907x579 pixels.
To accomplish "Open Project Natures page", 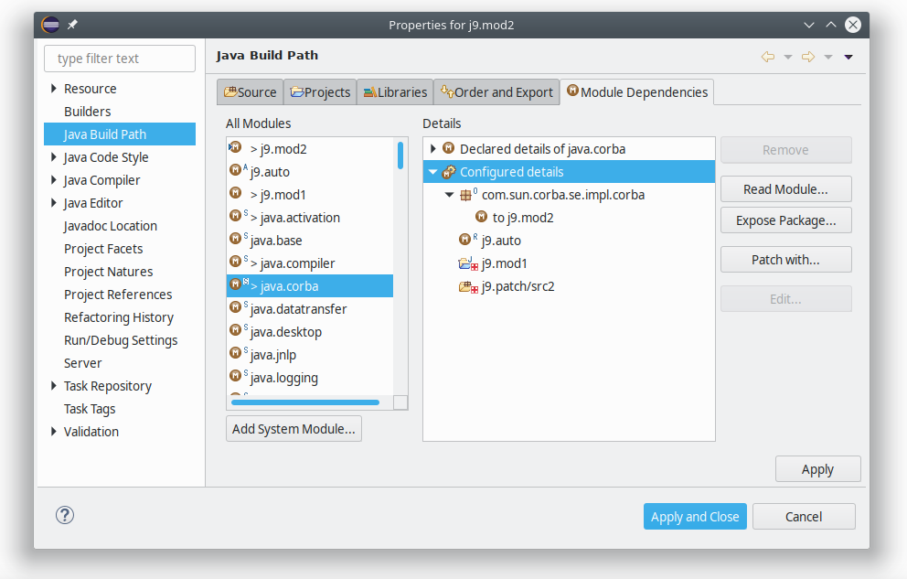I will point(108,272).
